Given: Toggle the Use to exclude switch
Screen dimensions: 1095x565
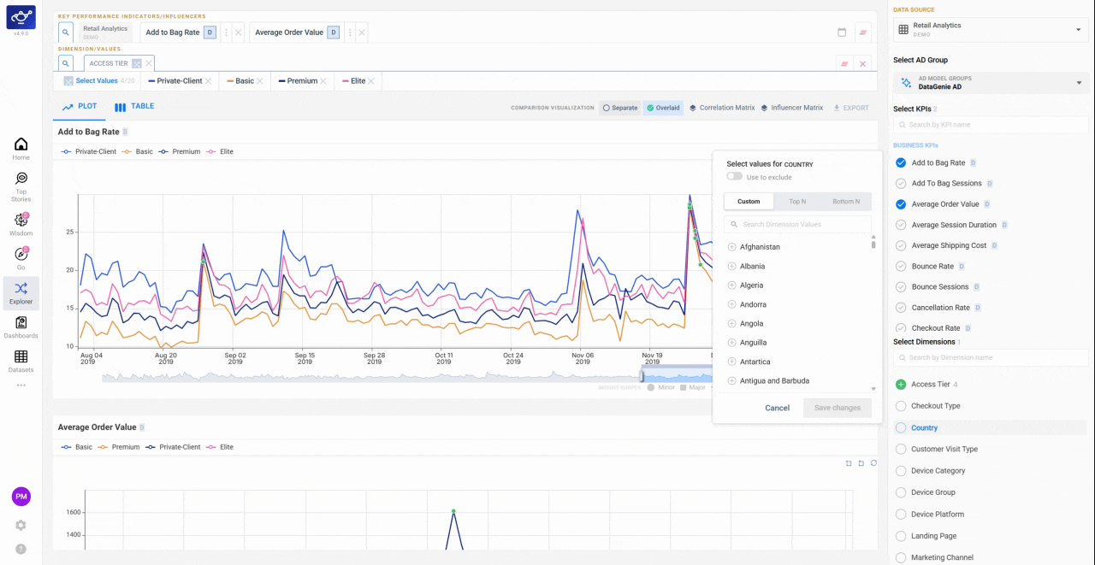Looking at the screenshot, I should tap(734, 177).
